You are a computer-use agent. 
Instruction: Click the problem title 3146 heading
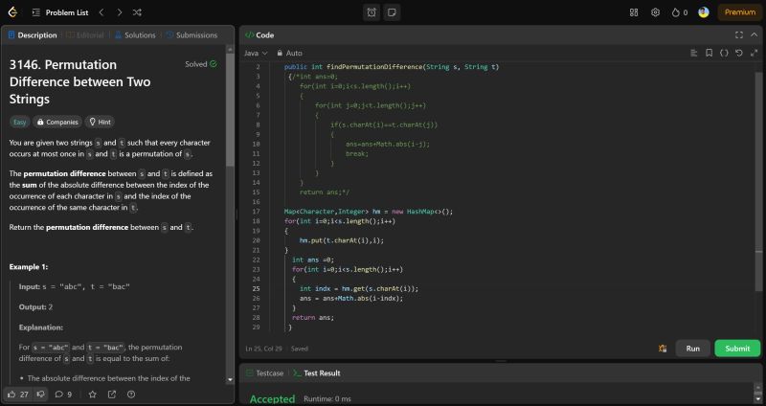click(79, 81)
